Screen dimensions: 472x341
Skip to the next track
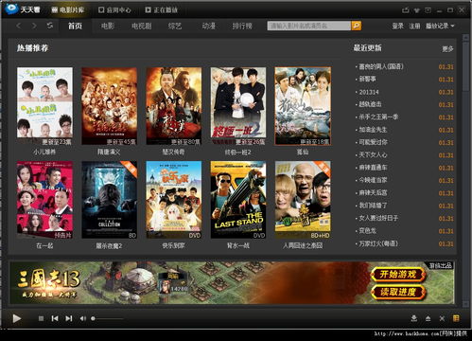click(69, 318)
